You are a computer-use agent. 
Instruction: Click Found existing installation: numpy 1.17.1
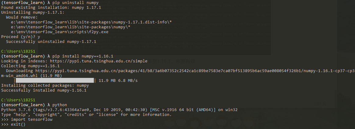51,8
